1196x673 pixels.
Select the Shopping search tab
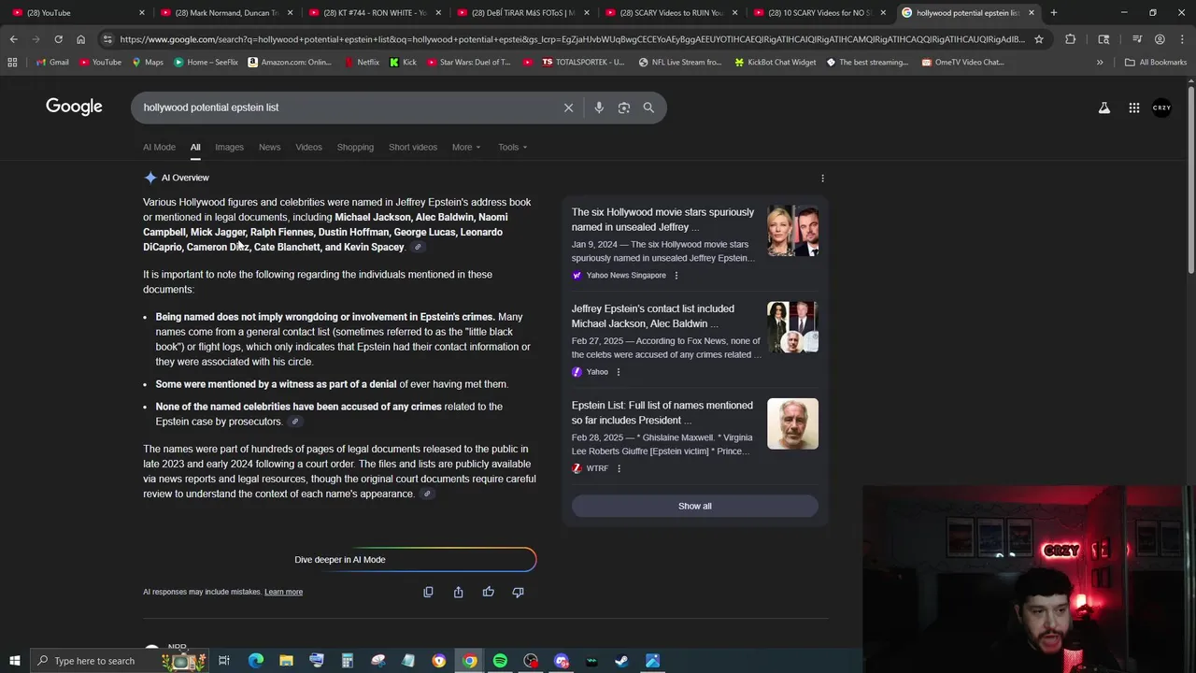[355, 147]
